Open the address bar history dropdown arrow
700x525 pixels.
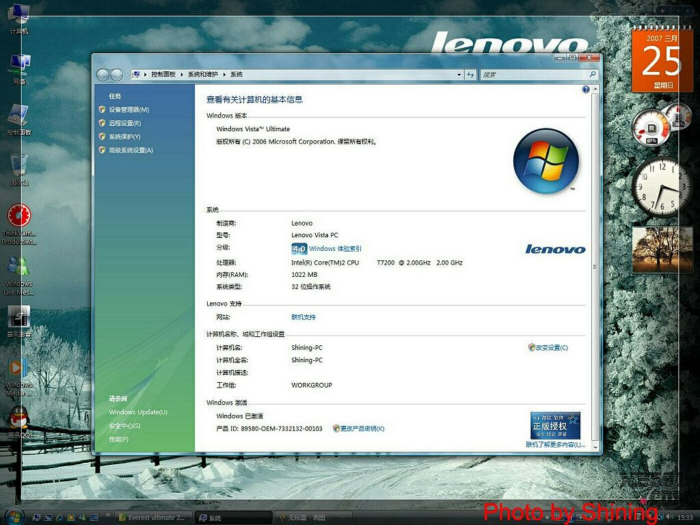click(459, 75)
